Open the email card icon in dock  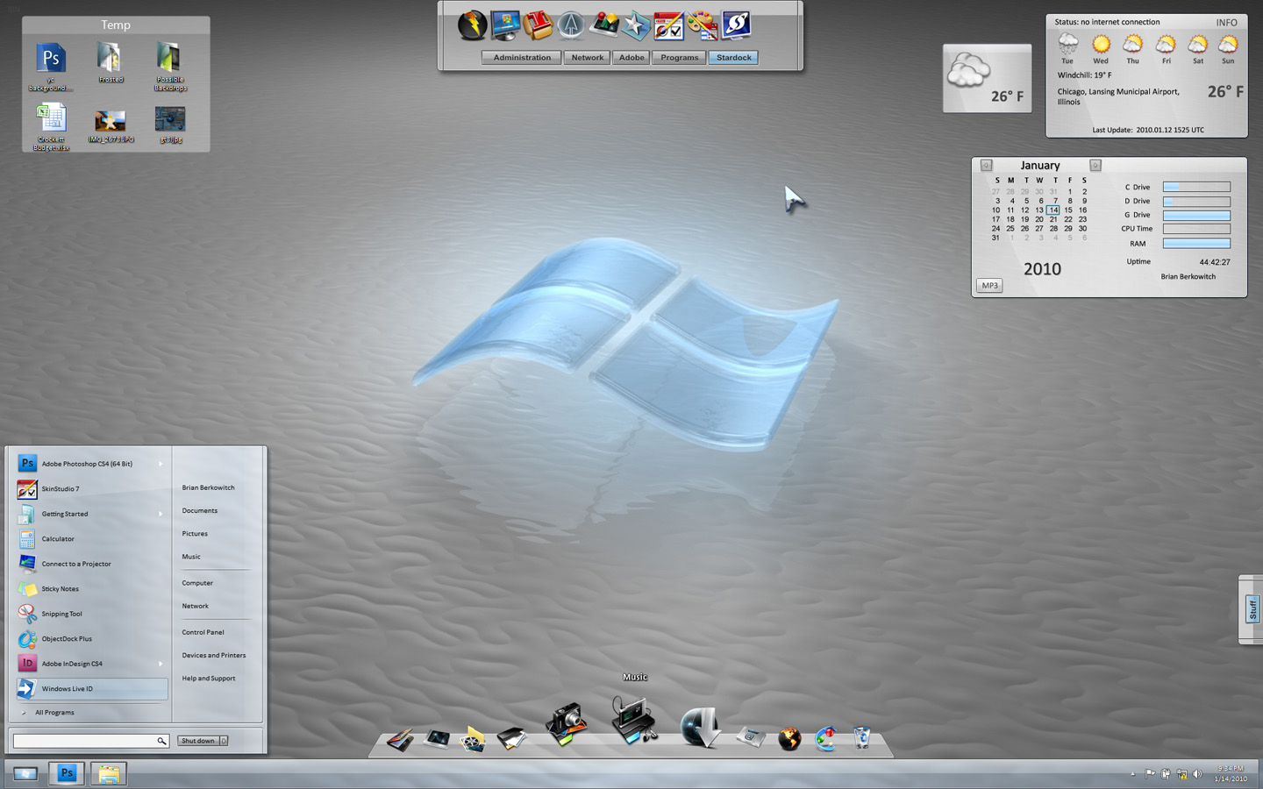tap(751, 738)
